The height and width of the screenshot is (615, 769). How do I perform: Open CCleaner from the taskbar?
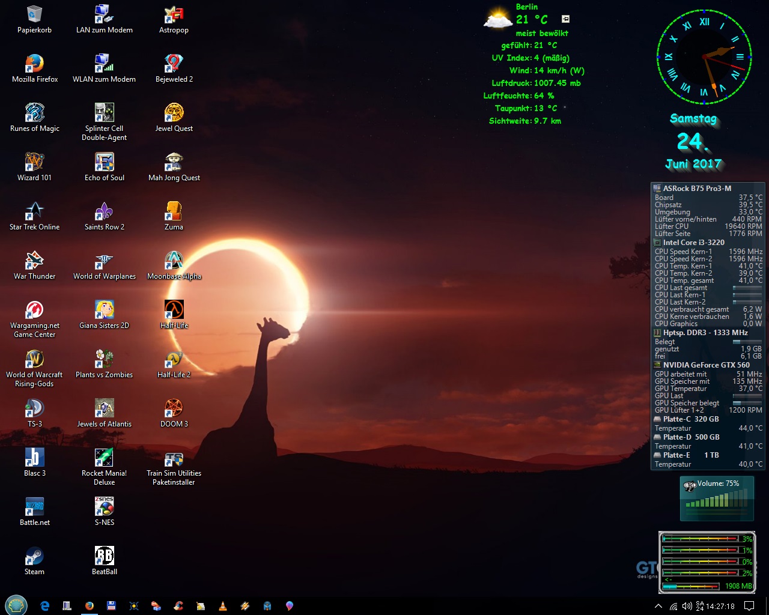178,606
